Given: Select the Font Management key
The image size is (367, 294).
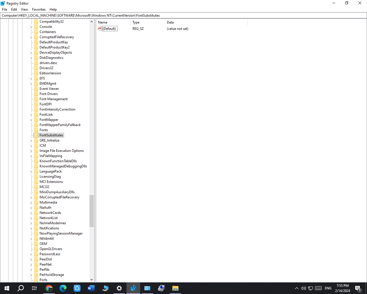Looking at the screenshot, I should click(x=54, y=99).
